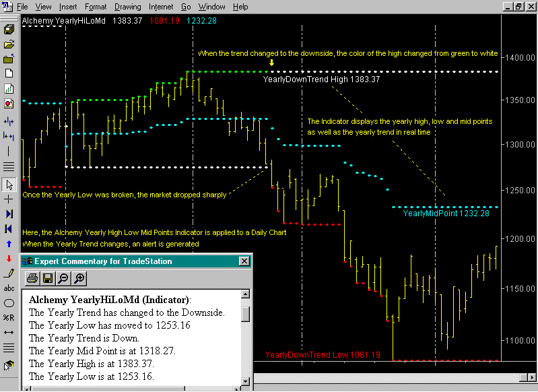Screen dimensions: 538x392
Task: Click 'The Yearly Mid Point is at 1318.27.' line
Action: [102, 351]
